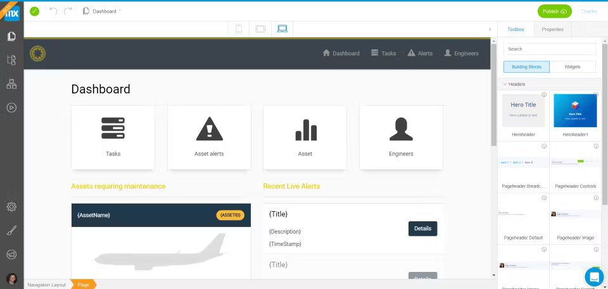This screenshot has height=289, width=608.
Task: Click the Checks link
Action: coord(588,11)
